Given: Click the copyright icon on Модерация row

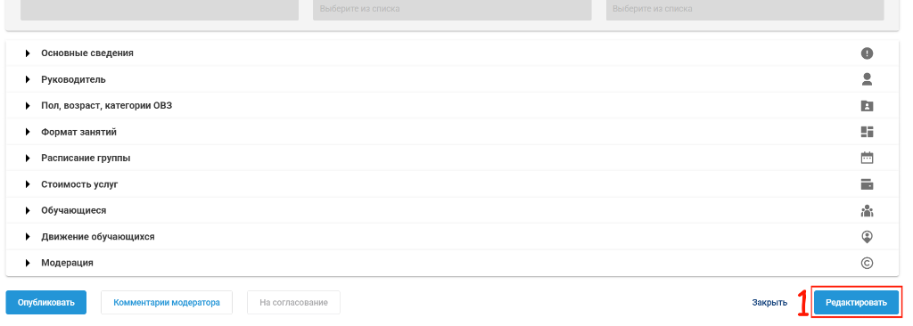Looking at the screenshot, I should pos(867,263).
